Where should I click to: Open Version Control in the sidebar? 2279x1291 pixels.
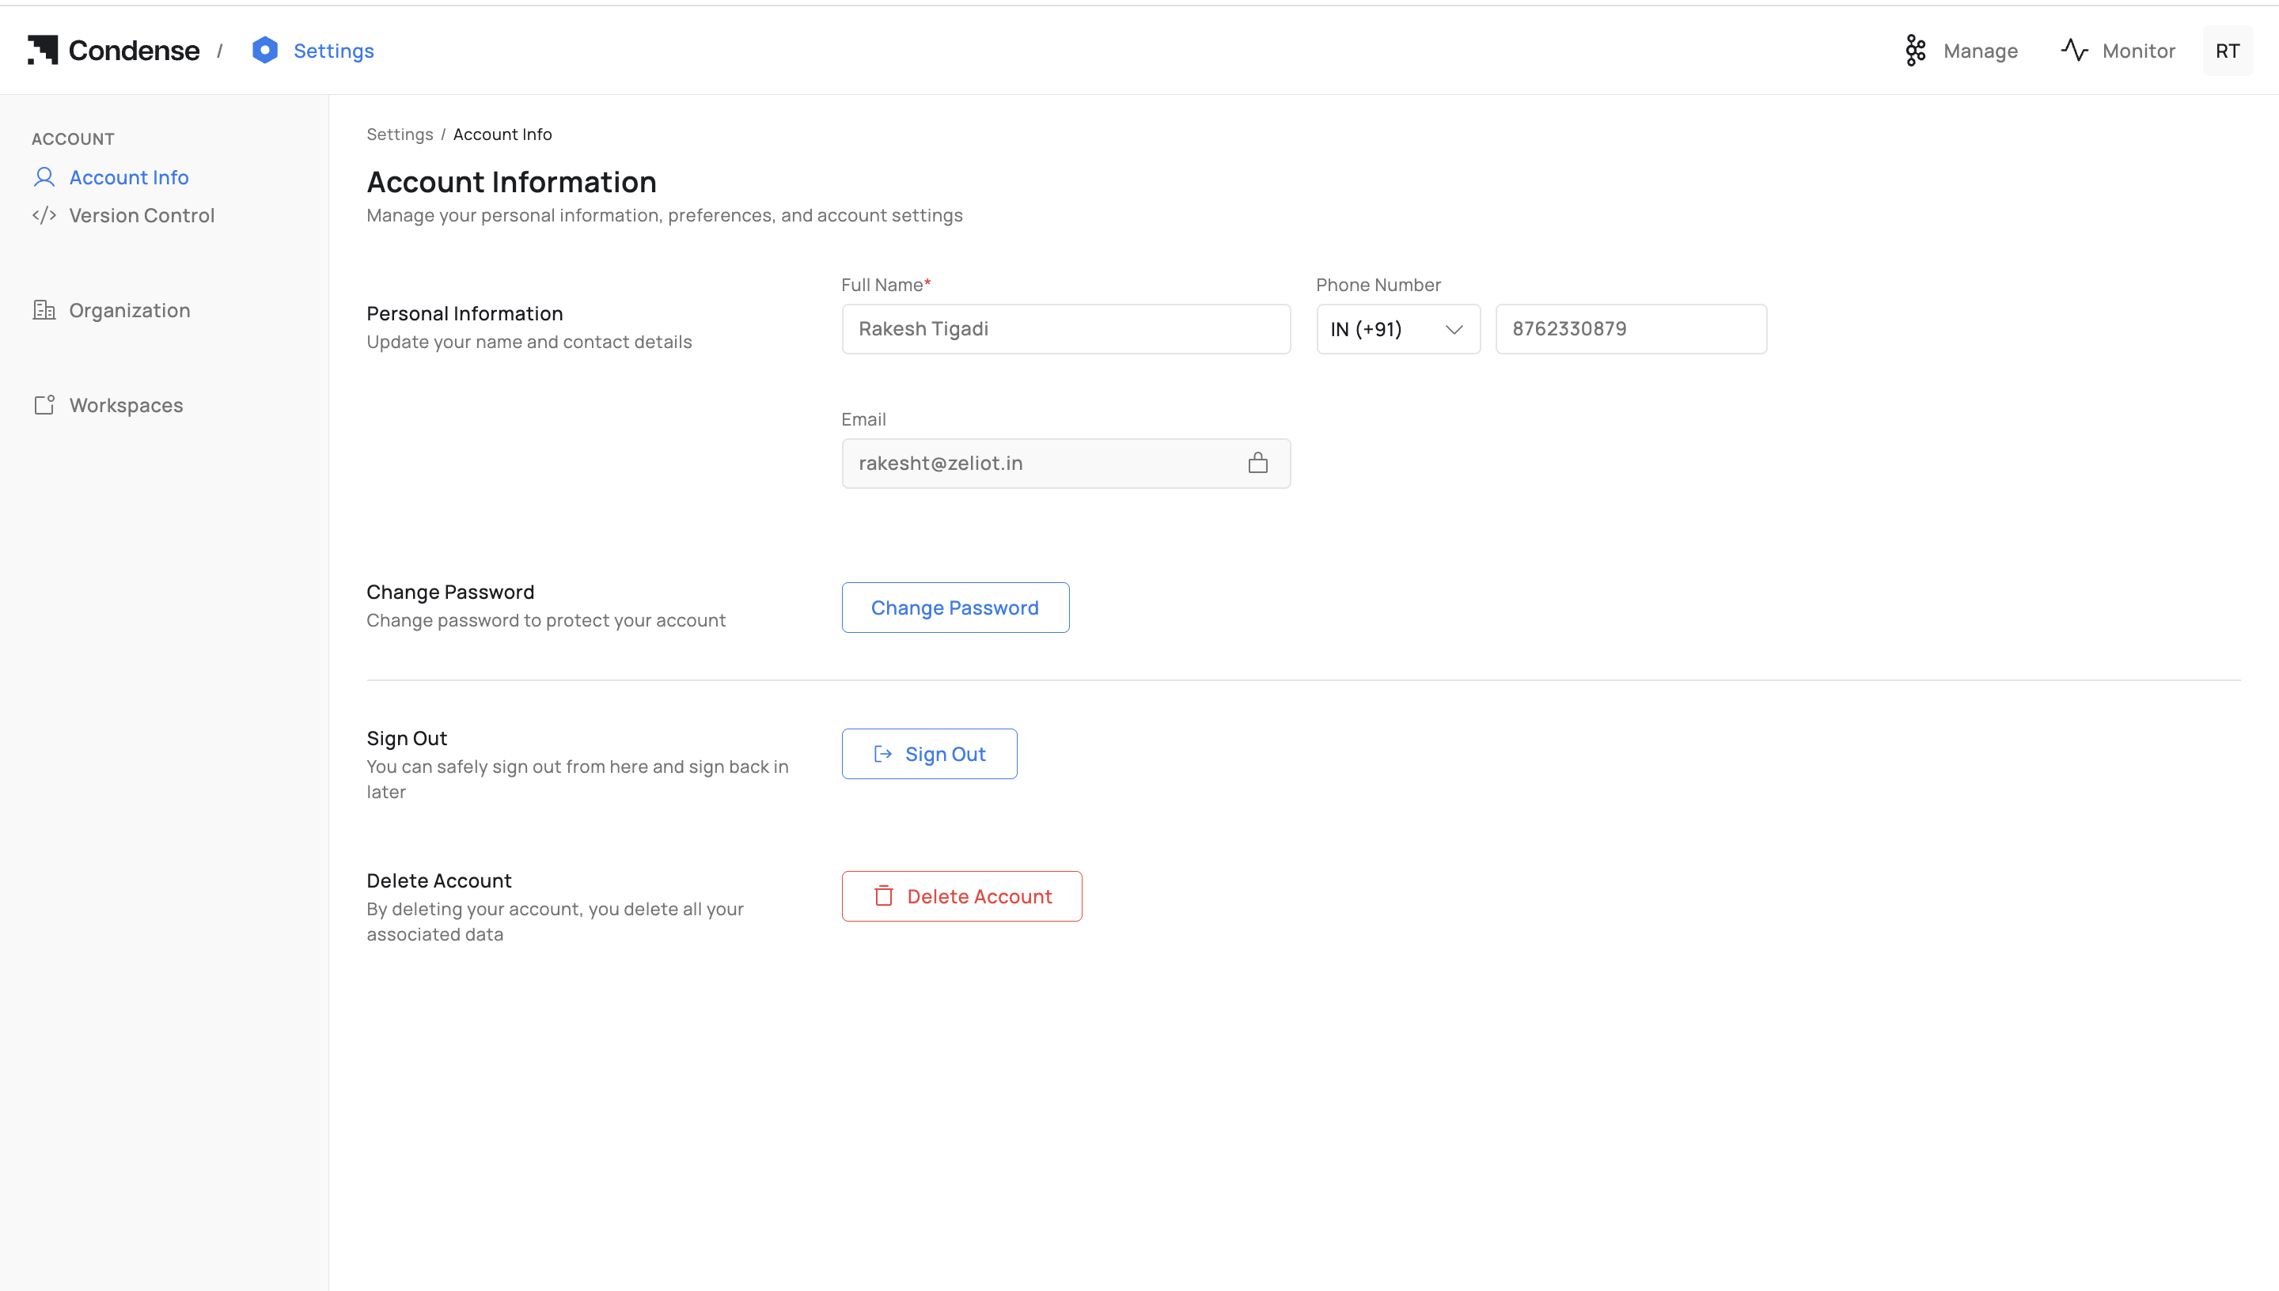(142, 215)
